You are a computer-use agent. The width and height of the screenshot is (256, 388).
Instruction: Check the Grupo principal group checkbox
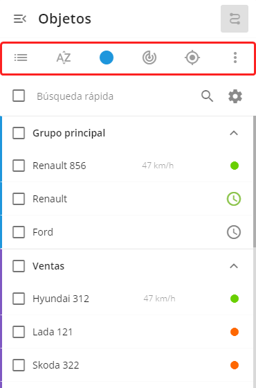click(19, 133)
